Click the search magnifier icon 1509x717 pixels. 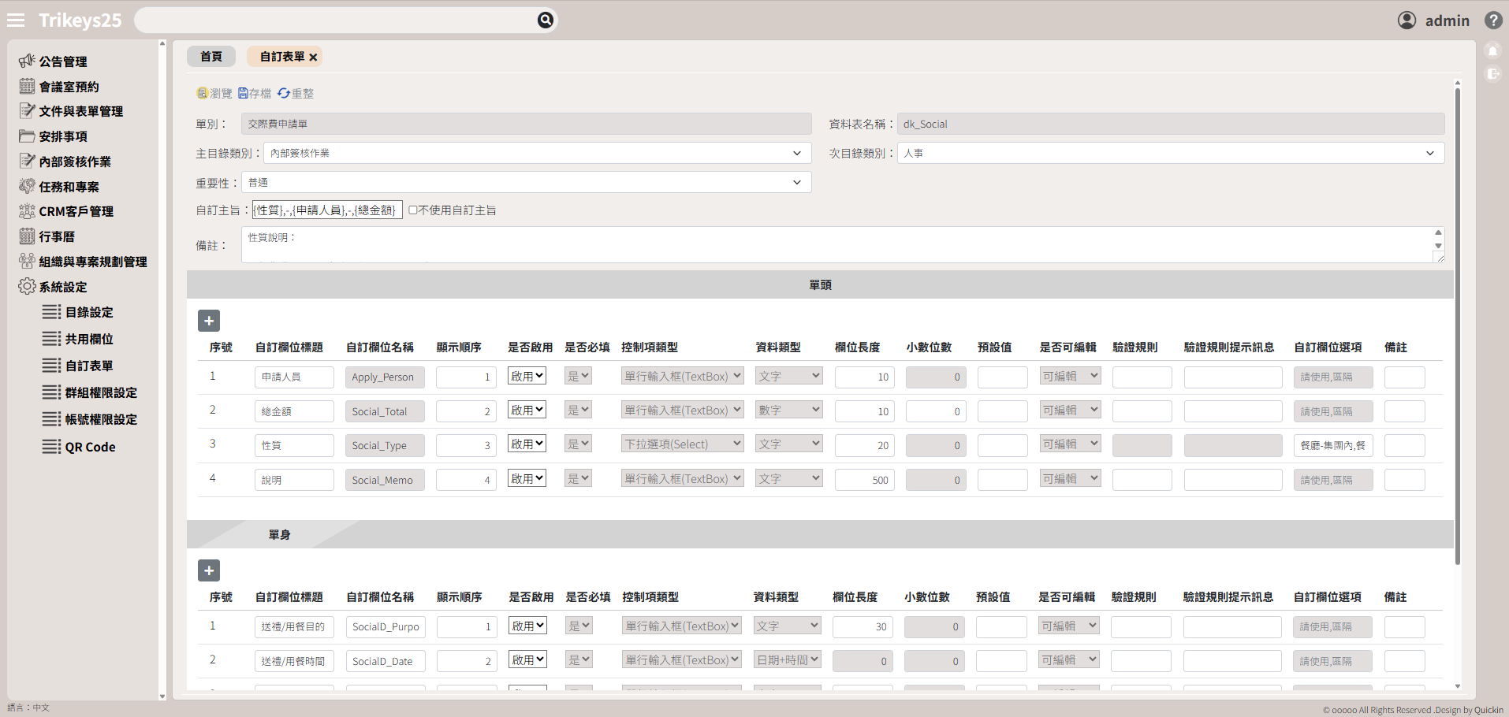click(545, 20)
